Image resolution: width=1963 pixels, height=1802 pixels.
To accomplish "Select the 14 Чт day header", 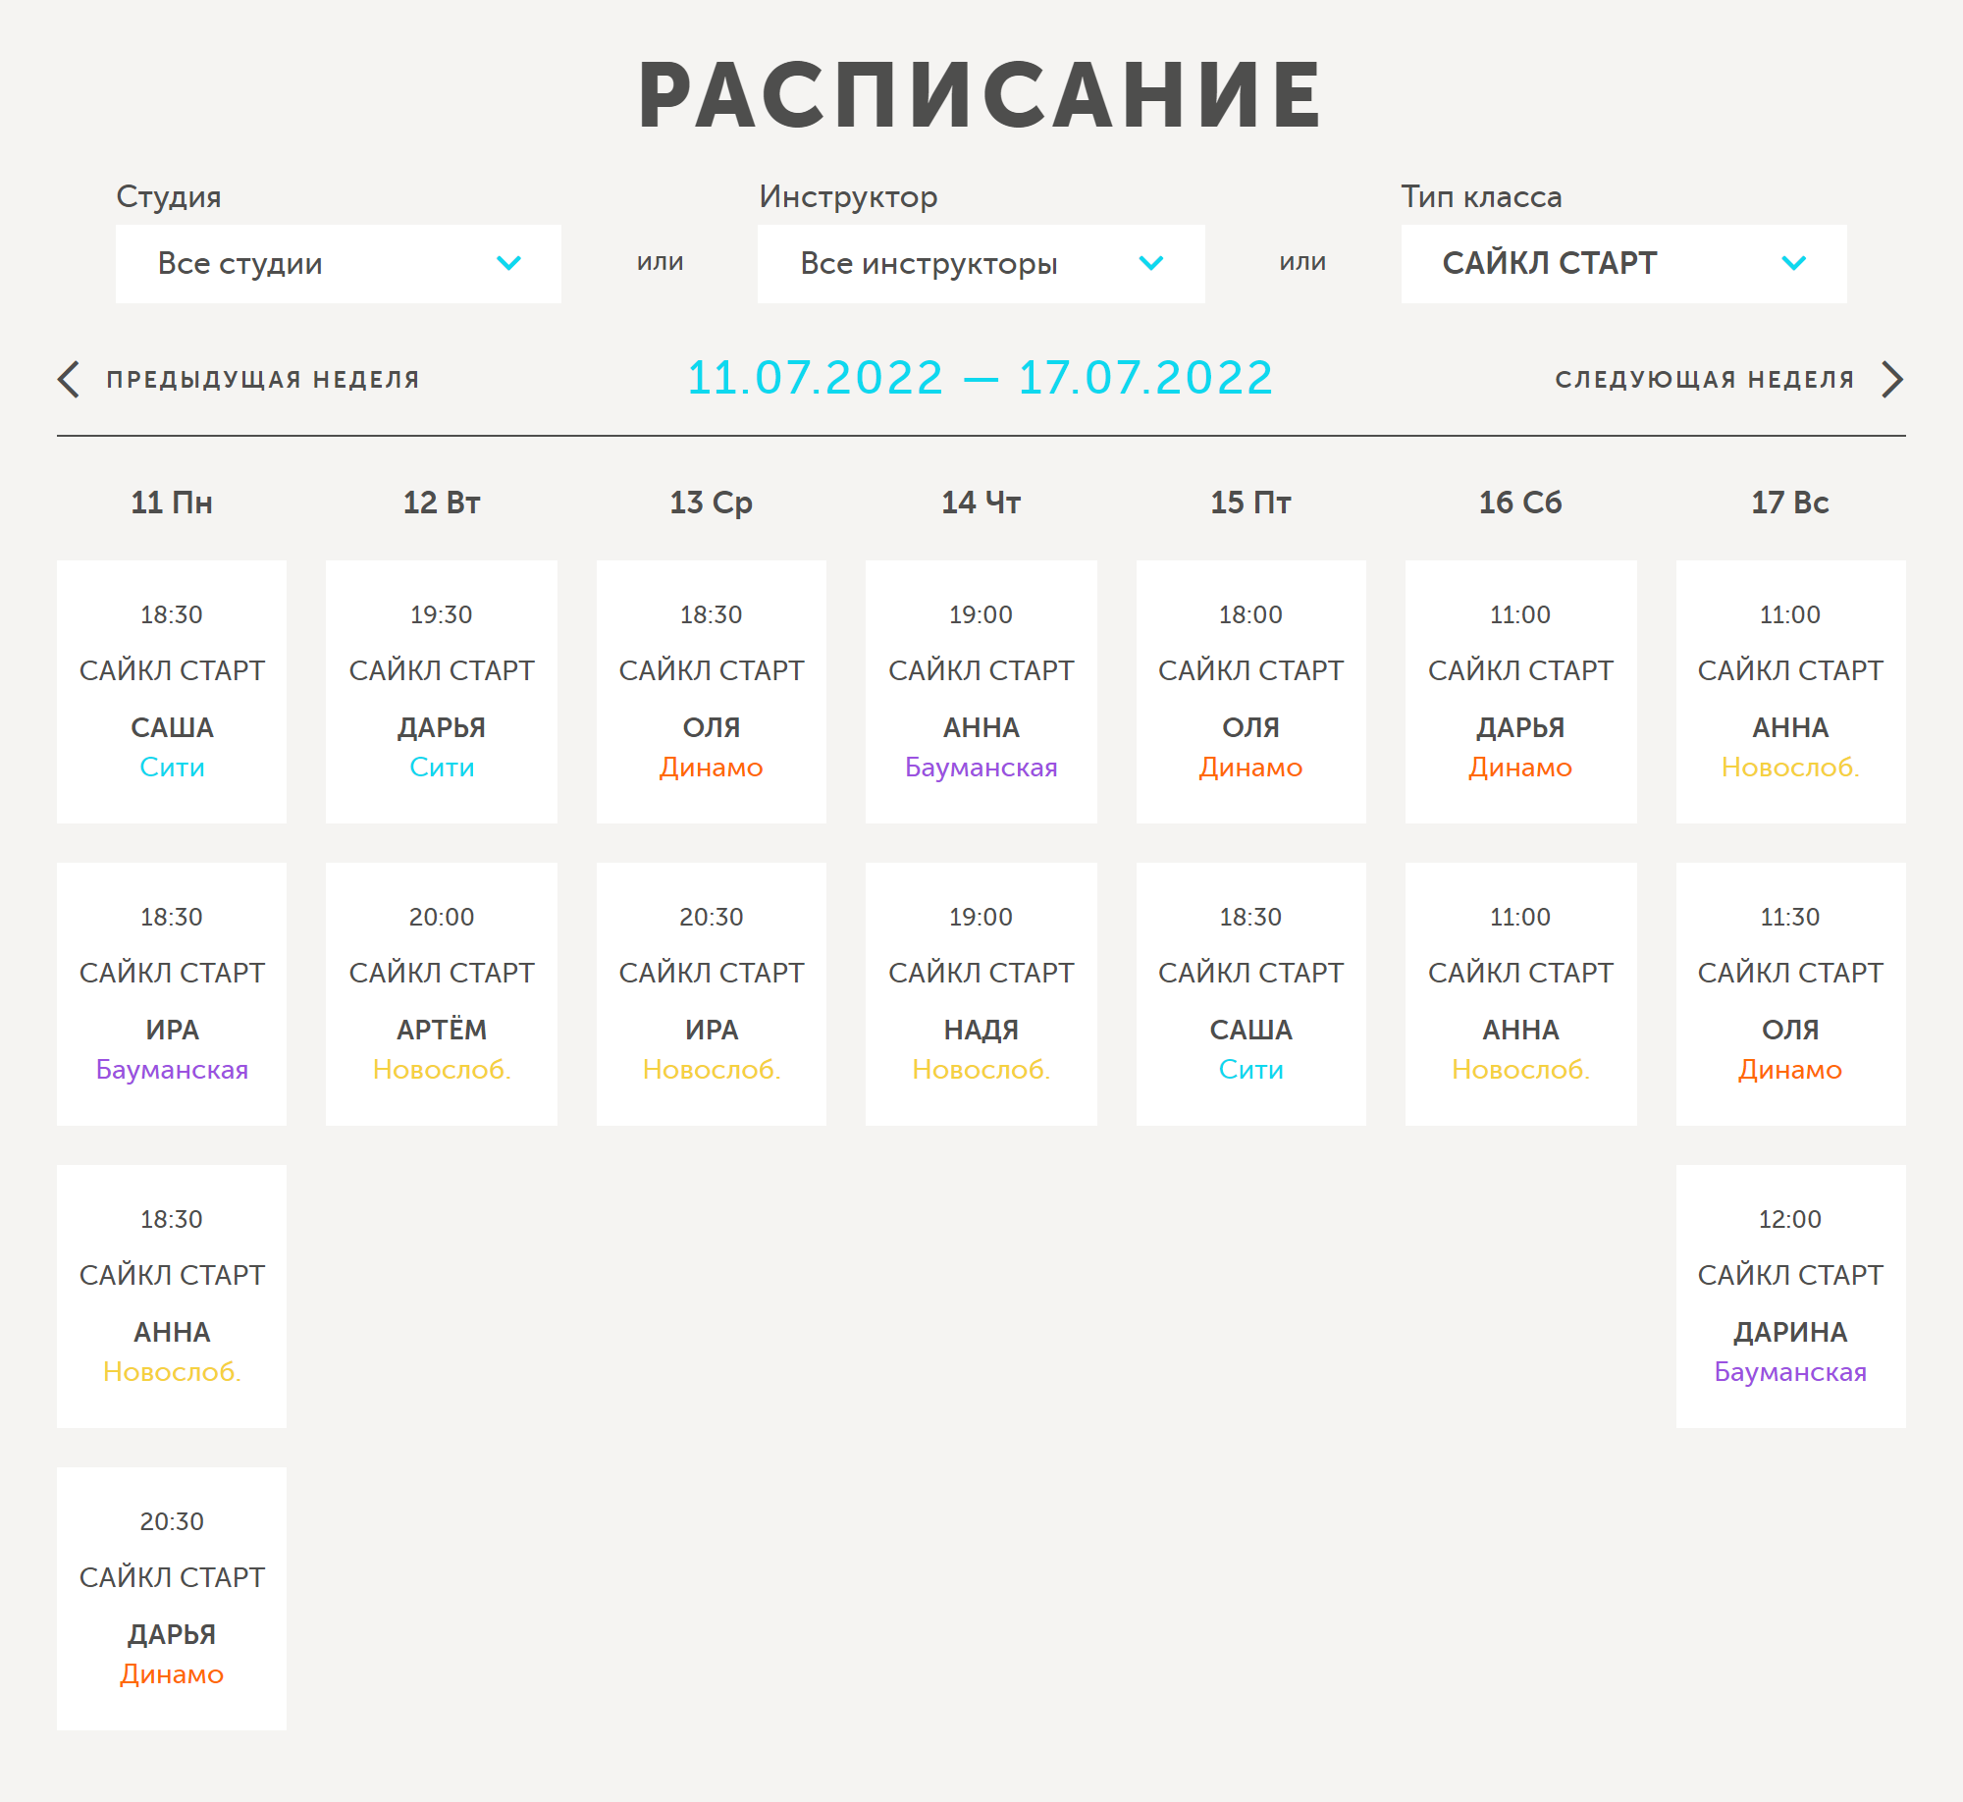I will click(x=981, y=503).
